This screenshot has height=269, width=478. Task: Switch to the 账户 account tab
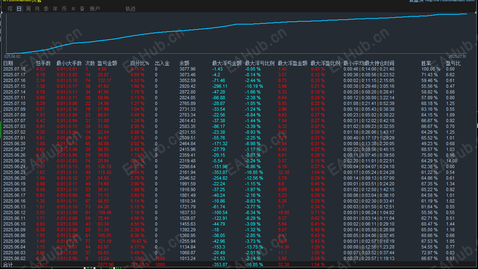[95, 9]
